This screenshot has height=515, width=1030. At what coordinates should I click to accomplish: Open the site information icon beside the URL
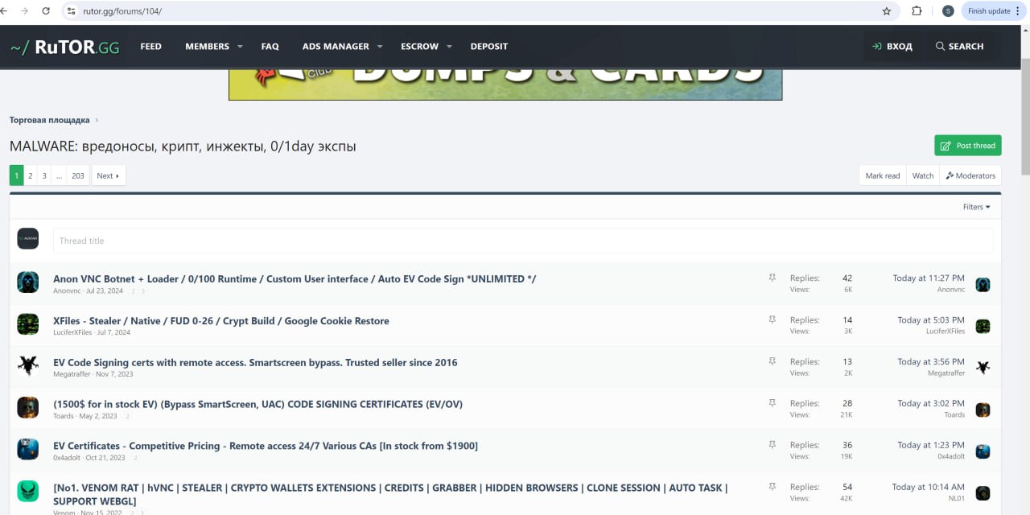[x=71, y=11]
